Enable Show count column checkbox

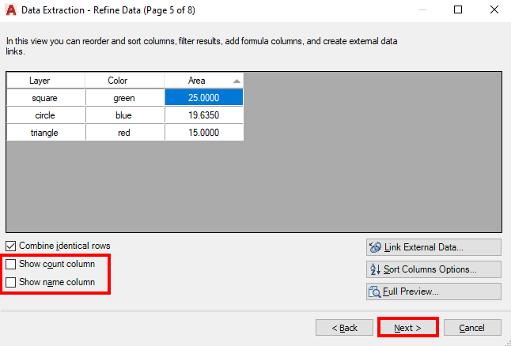[11, 265]
